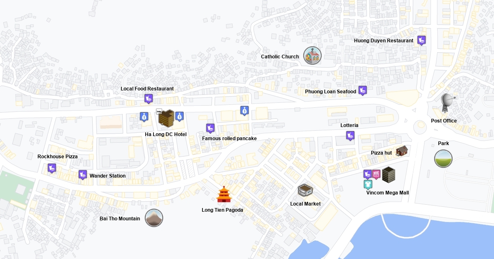The height and width of the screenshot is (259, 494).
Task: Click the money bag marker left of the hotel
Action: [144, 117]
